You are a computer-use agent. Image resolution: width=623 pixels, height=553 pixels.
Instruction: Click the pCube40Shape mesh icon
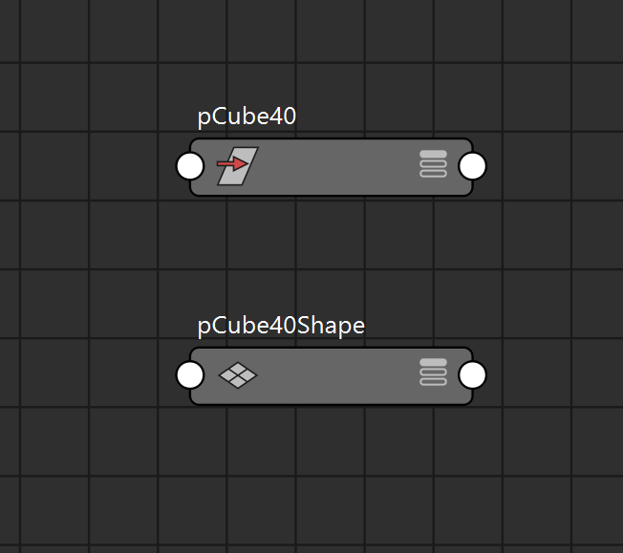tap(238, 375)
